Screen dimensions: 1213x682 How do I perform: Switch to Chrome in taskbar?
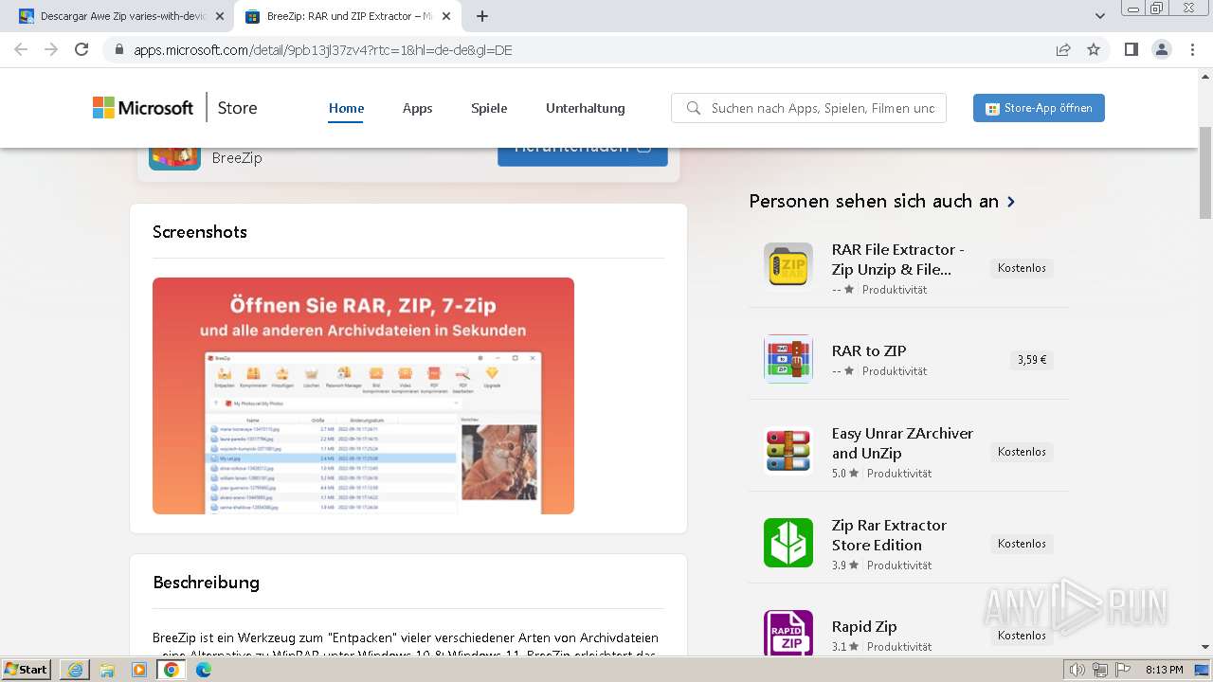click(172, 670)
